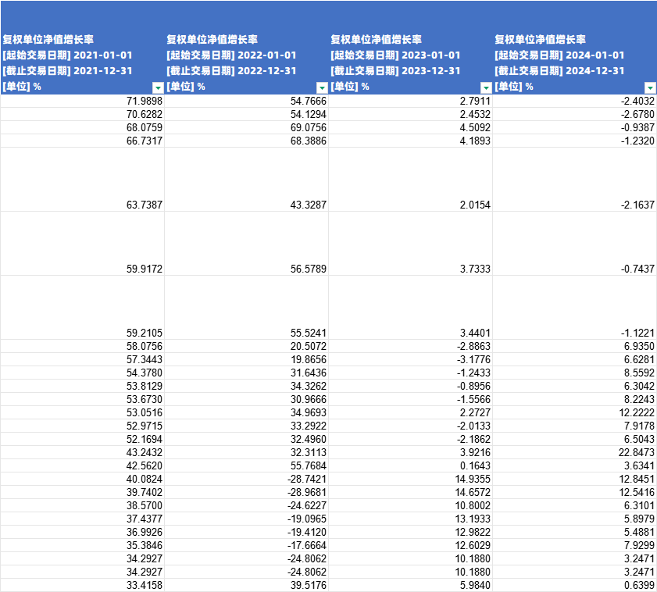Image resolution: width=657 pixels, height=592 pixels.
Task: Select cell with value -24.6227
Action: [246, 505]
